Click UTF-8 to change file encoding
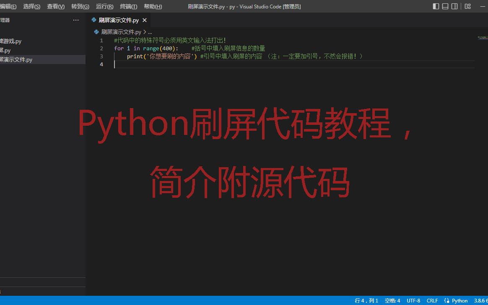Screen dimensions: 488x305 [413, 300]
